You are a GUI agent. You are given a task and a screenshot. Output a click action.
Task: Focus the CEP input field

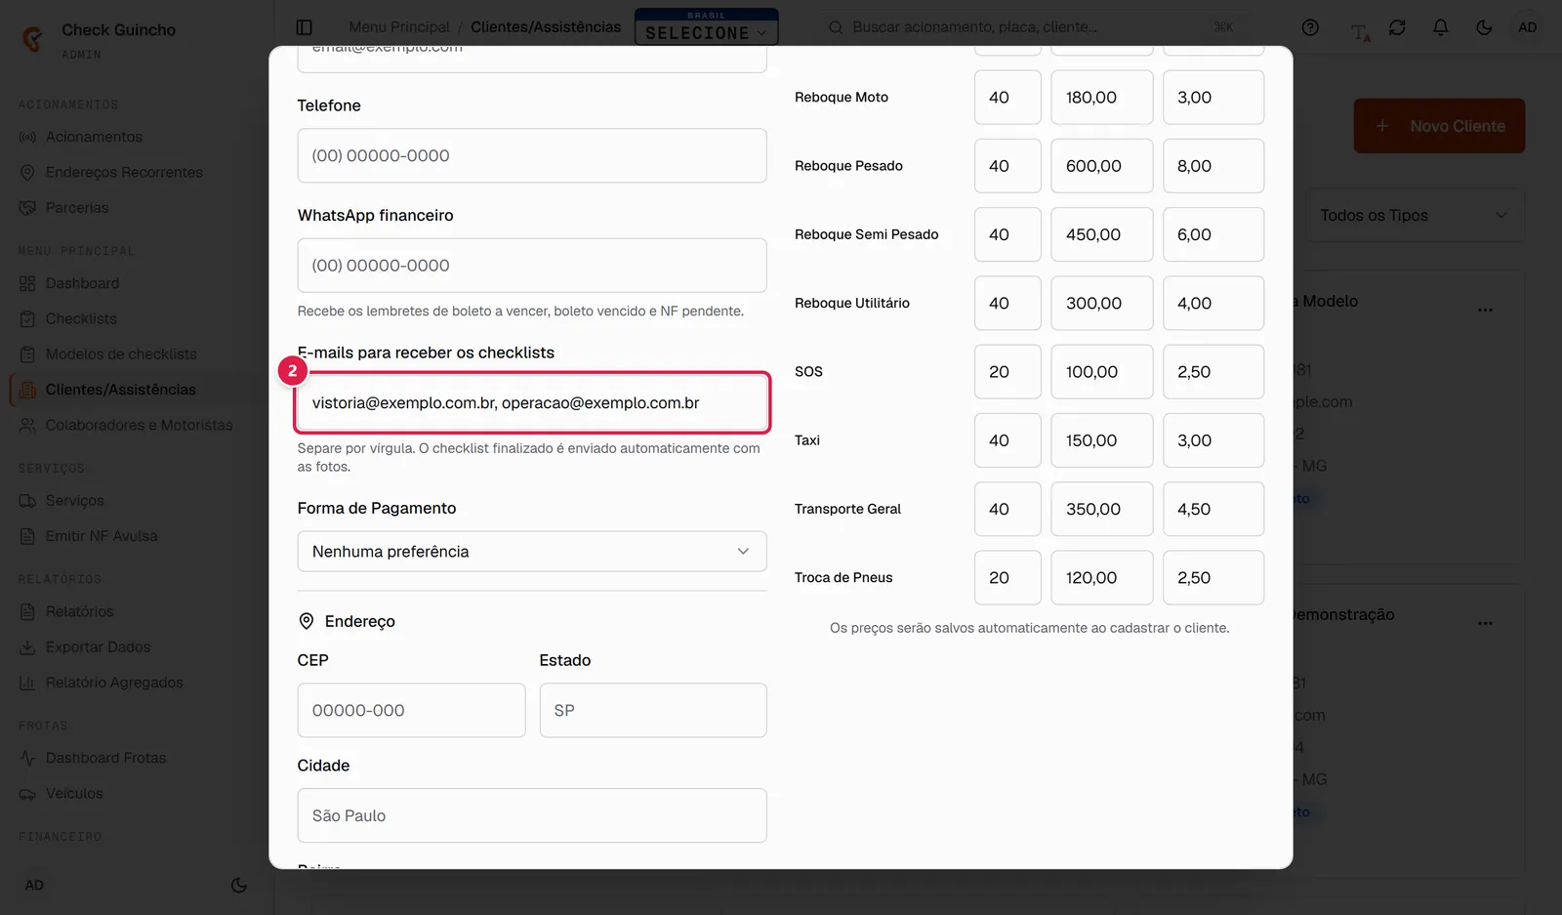[411, 710]
